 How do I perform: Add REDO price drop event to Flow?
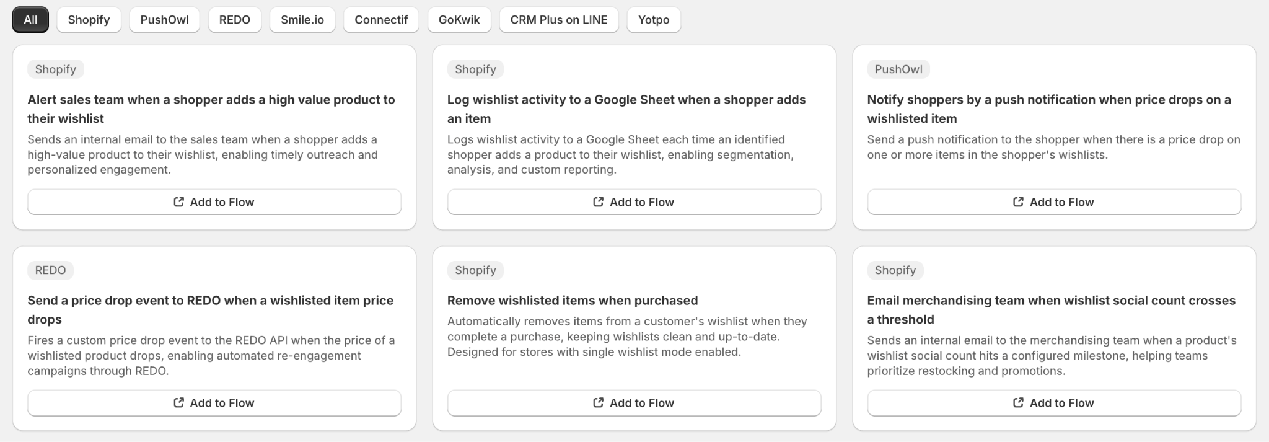(x=214, y=403)
